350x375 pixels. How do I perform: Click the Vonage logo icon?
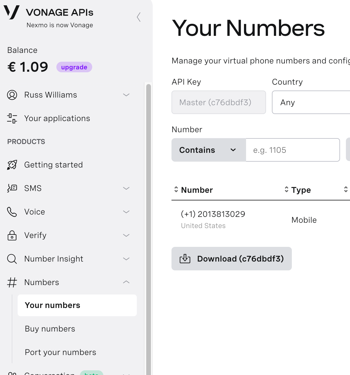coord(11,12)
